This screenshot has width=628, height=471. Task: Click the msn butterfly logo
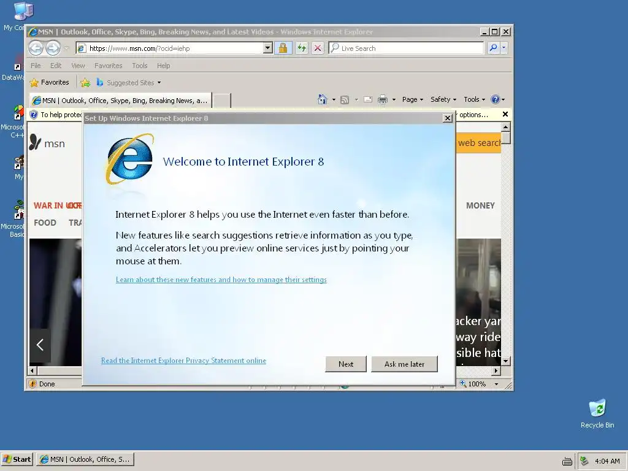point(35,142)
